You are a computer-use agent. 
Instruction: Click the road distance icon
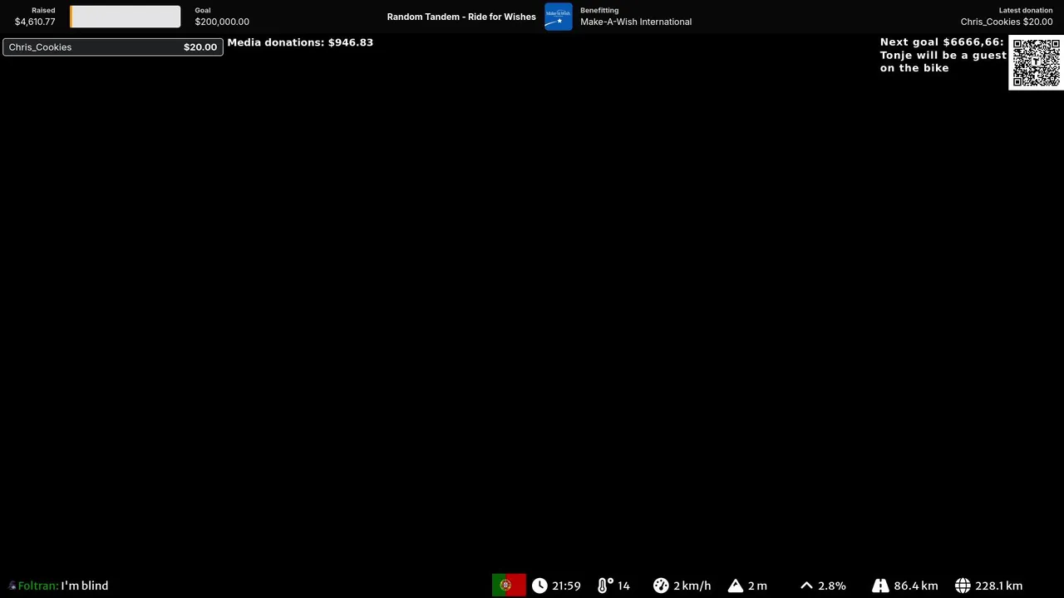(880, 586)
